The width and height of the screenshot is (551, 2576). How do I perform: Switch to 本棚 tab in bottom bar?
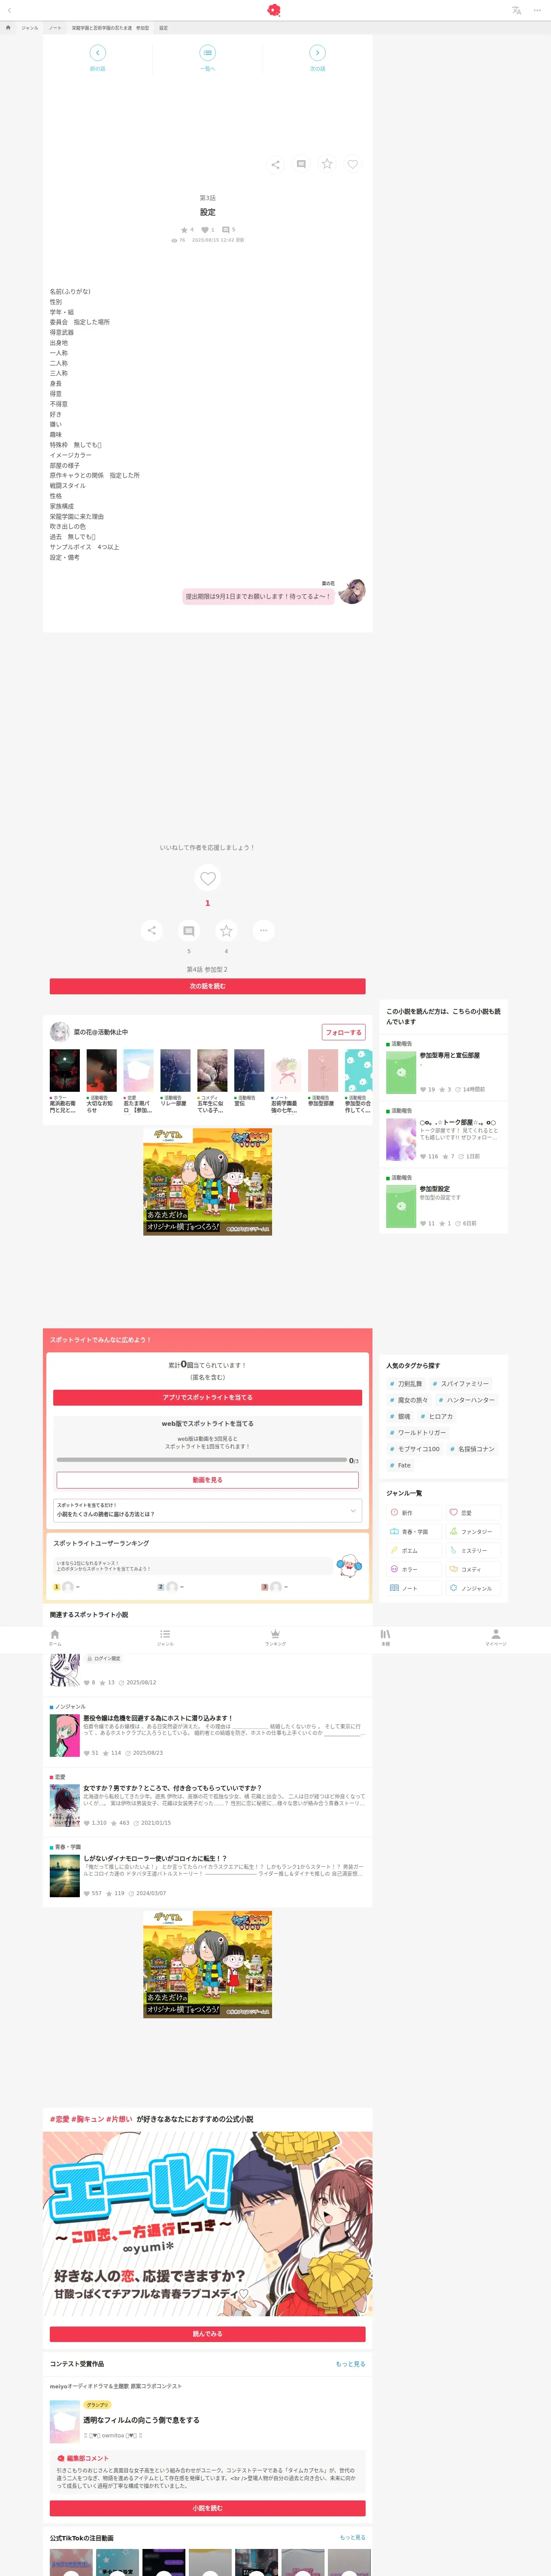385,1637
